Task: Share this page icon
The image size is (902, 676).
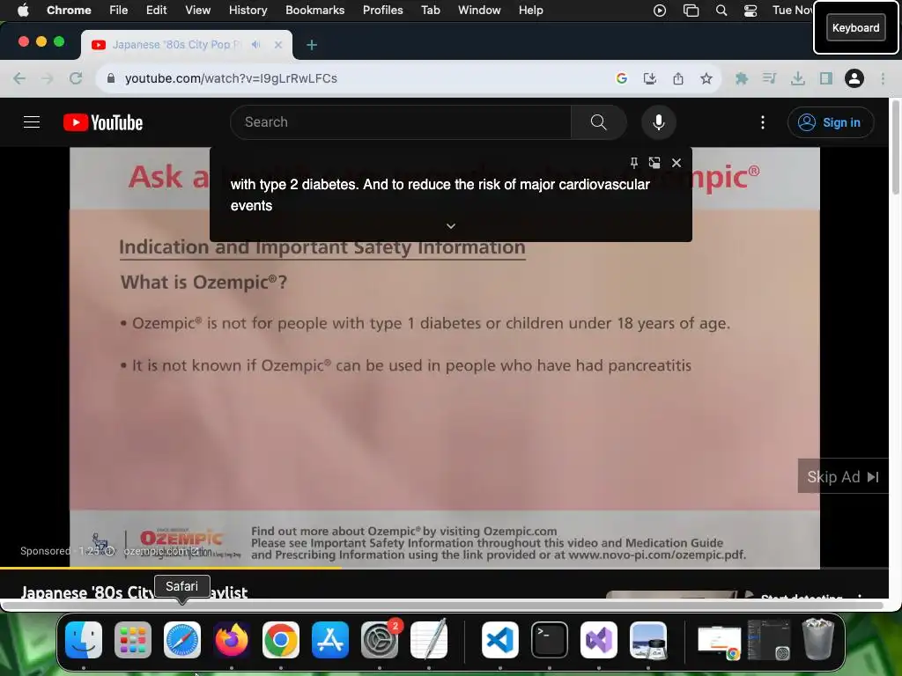Action: (x=678, y=78)
